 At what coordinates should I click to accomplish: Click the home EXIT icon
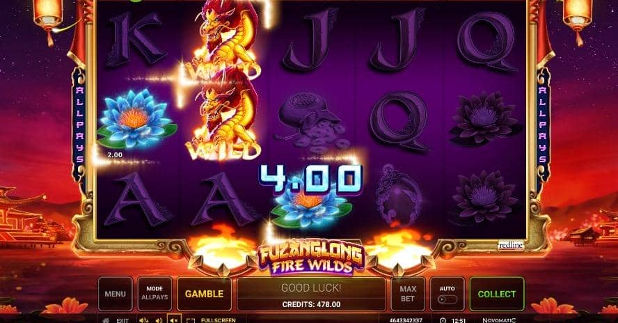(x=106, y=320)
